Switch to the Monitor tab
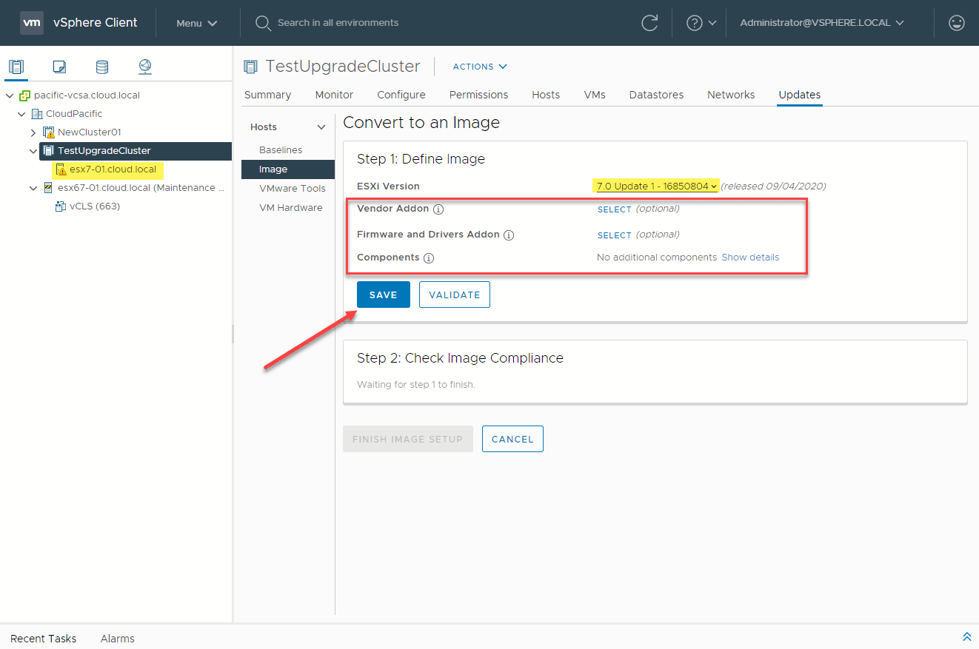The width and height of the screenshot is (979, 649). click(x=334, y=95)
